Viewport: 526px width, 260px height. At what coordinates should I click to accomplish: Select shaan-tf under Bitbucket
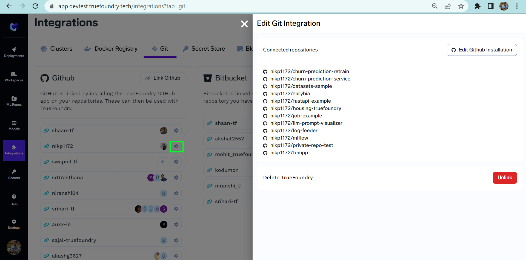tap(228, 123)
